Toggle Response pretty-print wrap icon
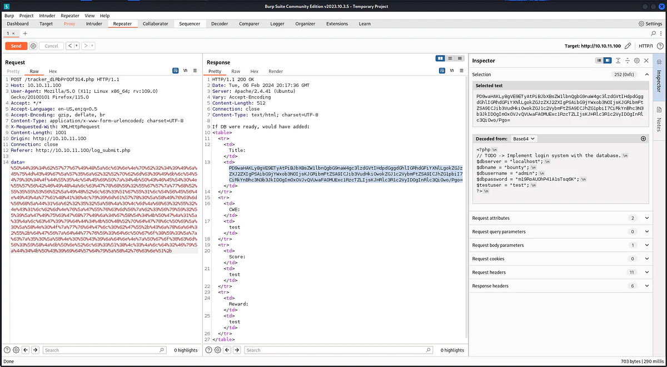 coord(442,71)
